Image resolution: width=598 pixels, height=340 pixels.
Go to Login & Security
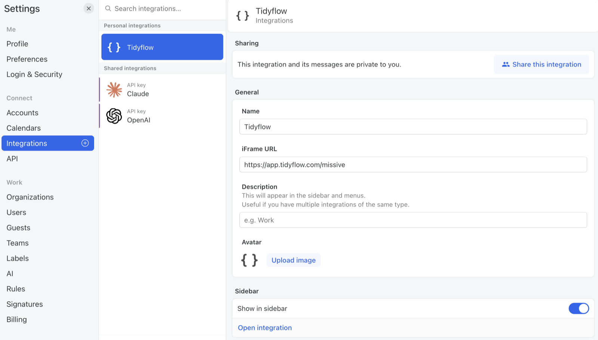click(x=34, y=75)
